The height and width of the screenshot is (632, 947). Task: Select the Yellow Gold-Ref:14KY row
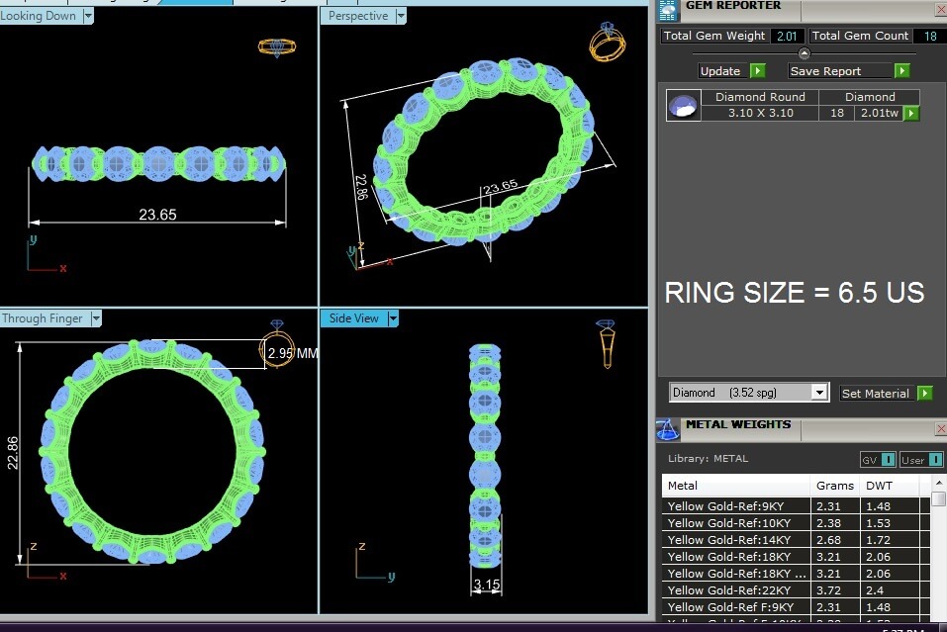click(x=735, y=539)
